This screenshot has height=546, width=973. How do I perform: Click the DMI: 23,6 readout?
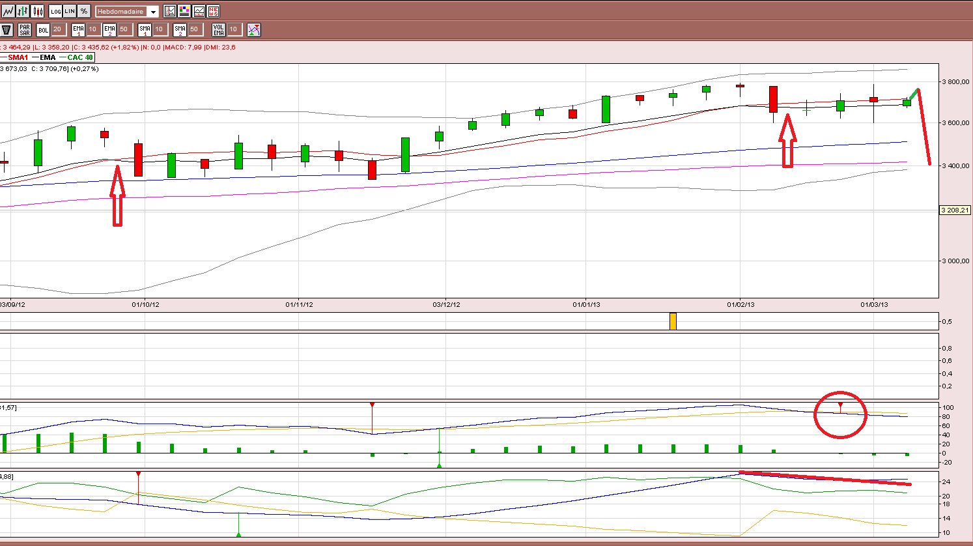(x=220, y=48)
